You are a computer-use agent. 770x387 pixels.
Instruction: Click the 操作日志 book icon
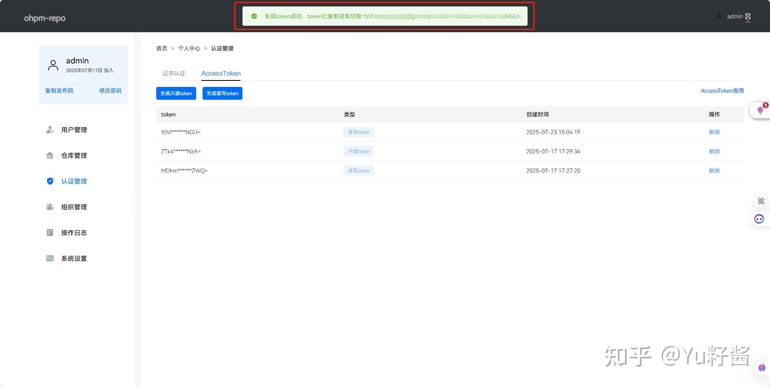(50, 233)
